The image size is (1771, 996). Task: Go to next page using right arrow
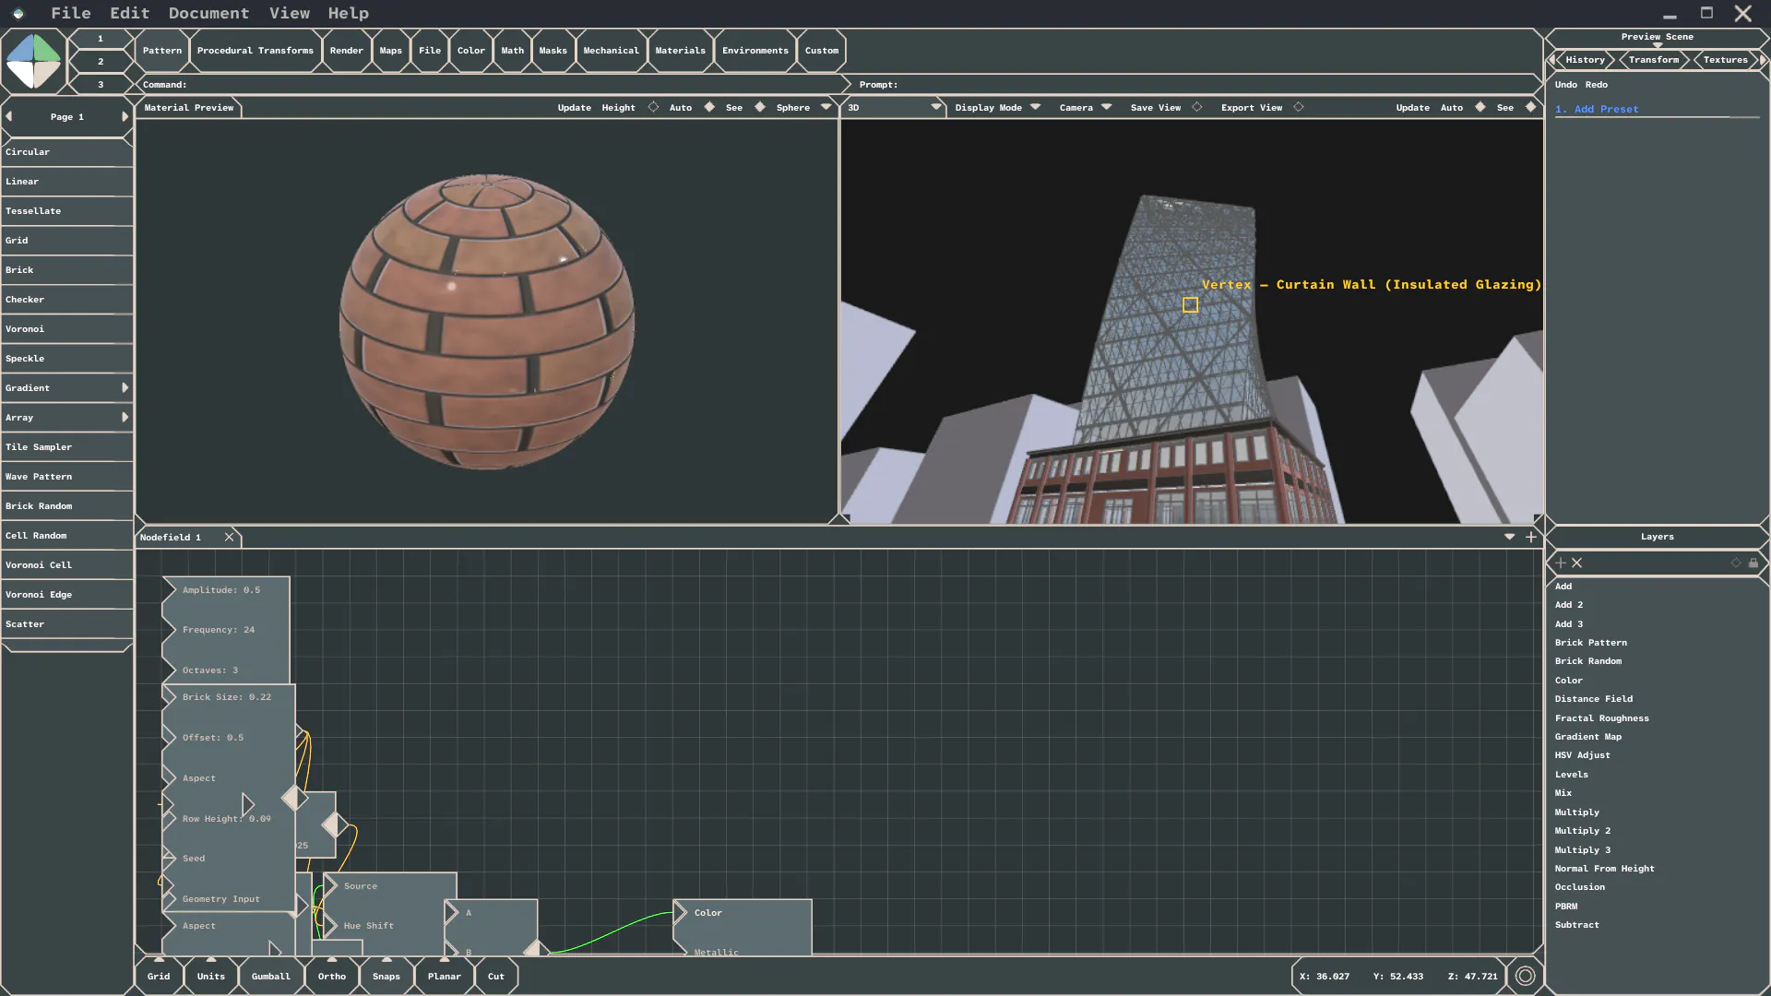pos(125,116)
